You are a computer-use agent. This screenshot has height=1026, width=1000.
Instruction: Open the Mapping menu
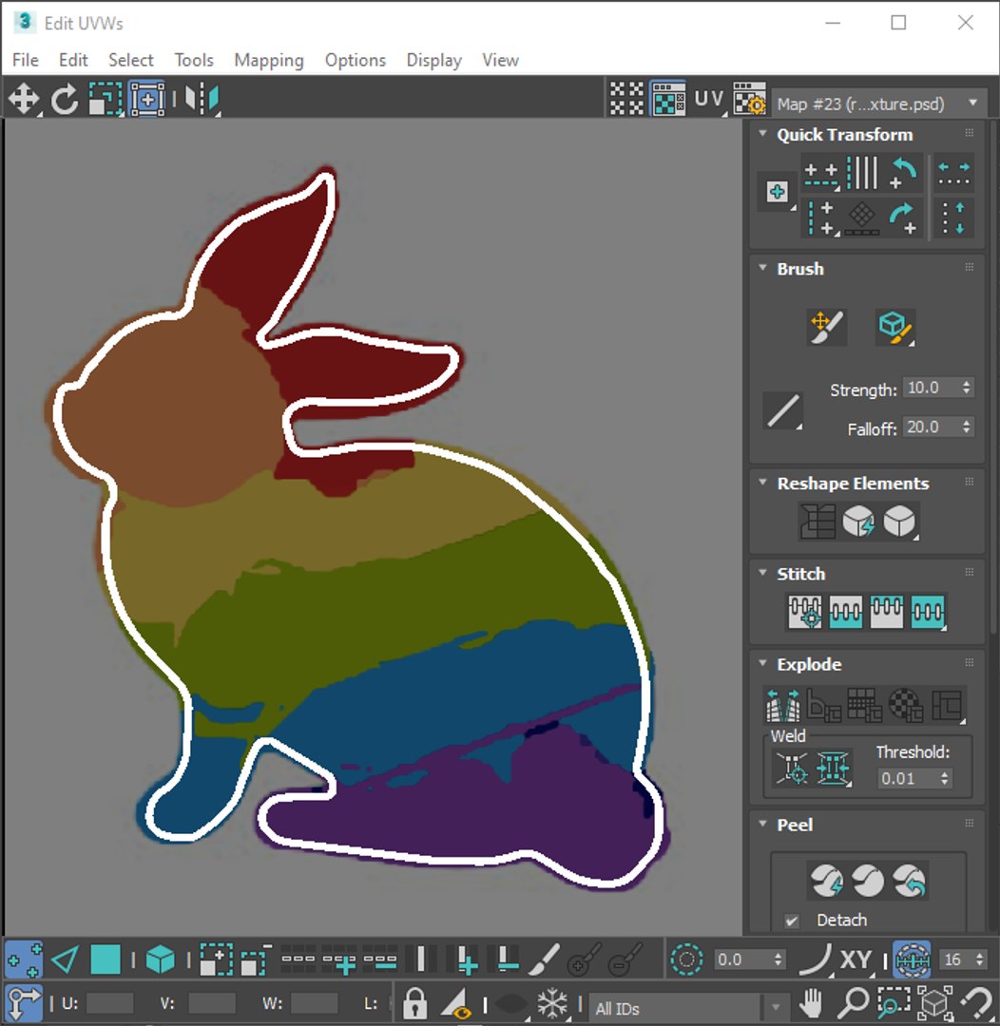269,60
